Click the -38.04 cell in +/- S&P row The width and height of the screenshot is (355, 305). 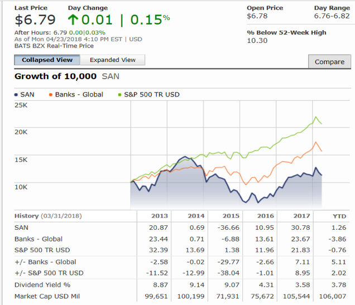point(228,273)
